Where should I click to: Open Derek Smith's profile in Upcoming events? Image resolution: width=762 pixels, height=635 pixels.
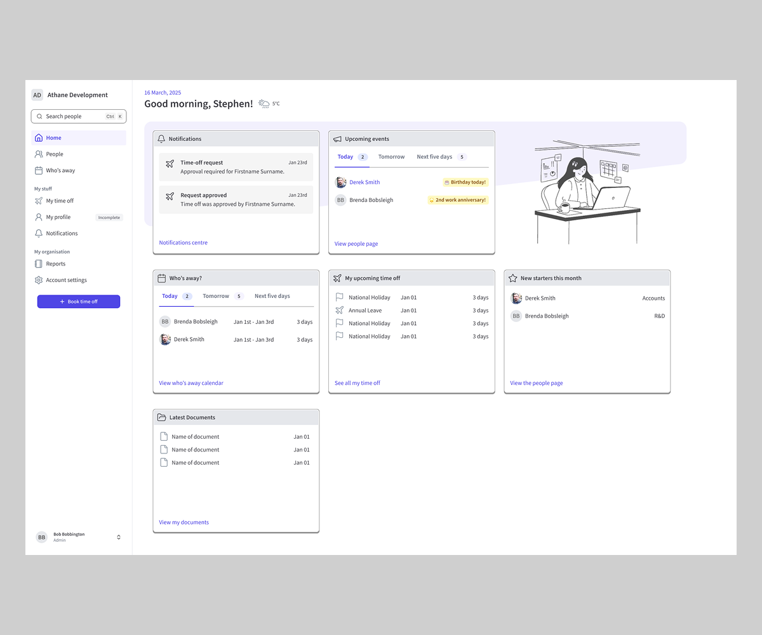tap(364, 182)
